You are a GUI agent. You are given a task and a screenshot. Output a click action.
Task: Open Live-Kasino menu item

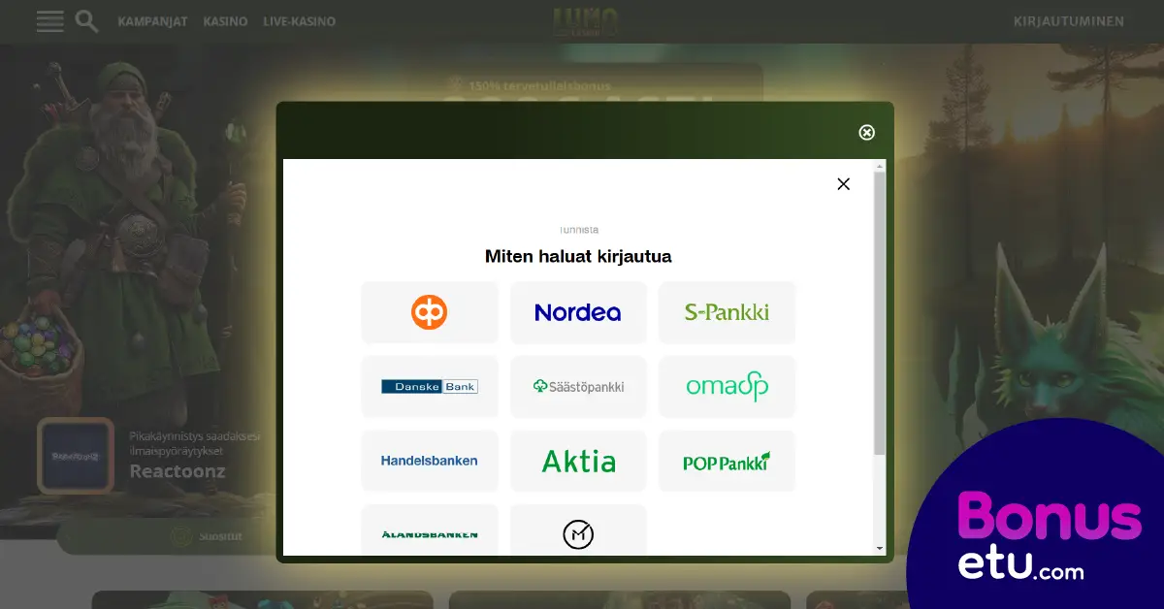[x=300, y=21]
